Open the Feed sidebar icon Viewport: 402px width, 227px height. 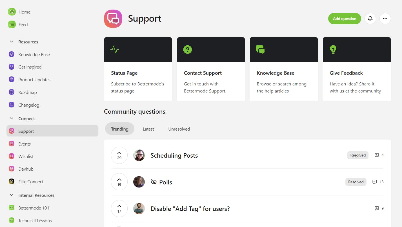[x=12, y=25]
